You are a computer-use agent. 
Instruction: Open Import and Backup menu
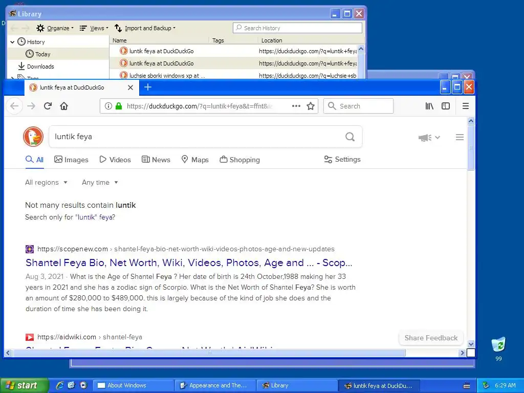click(145, 28)
